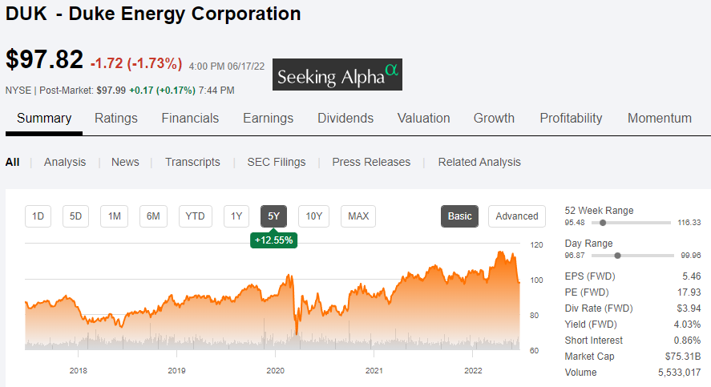Screen dimensions: 711x387
Task: Switch chart to 1M range
Action: [114, 216]
